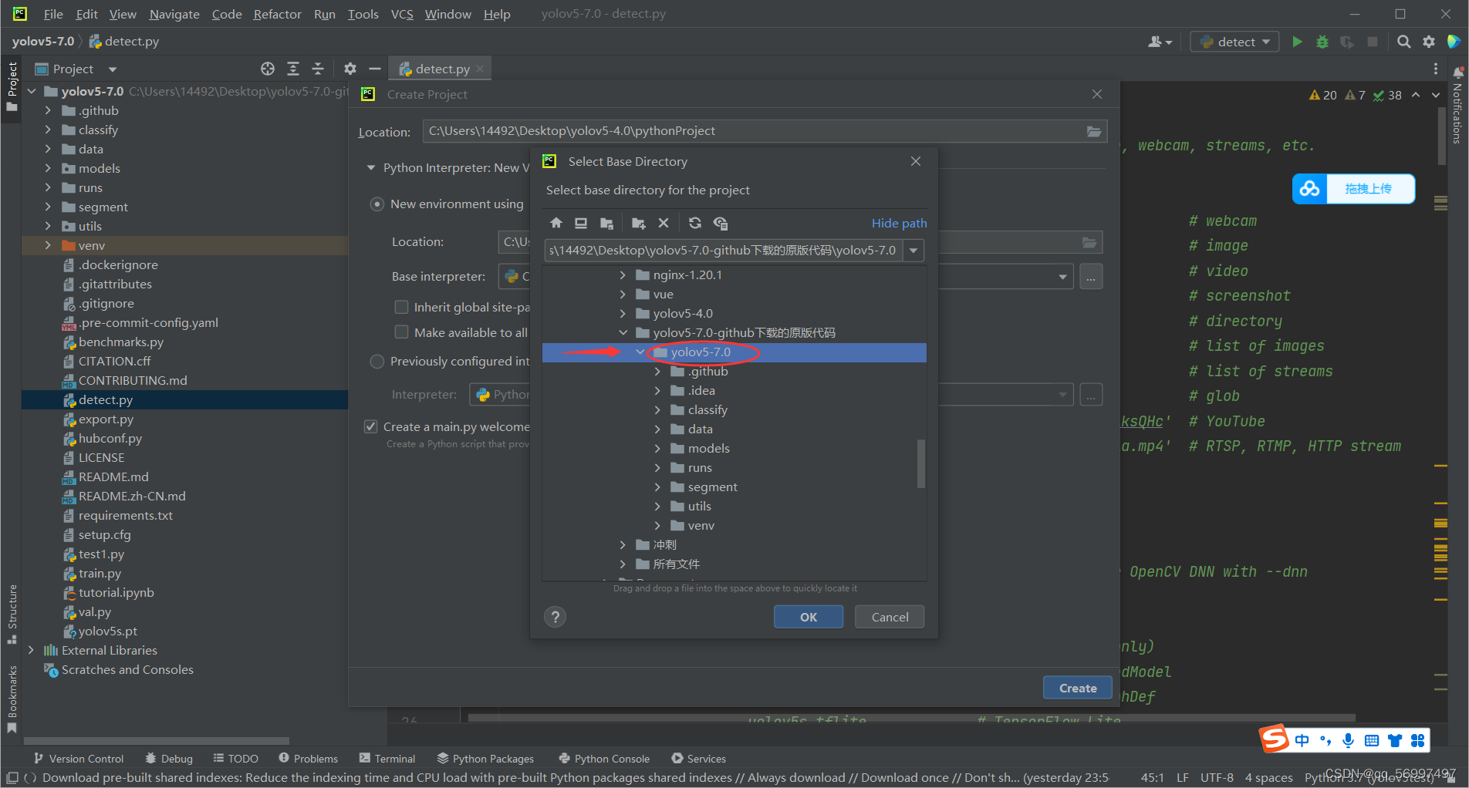Uncheck Create a main.py welcome script
Screen dimensions: 1469x788
pos(371,426)
